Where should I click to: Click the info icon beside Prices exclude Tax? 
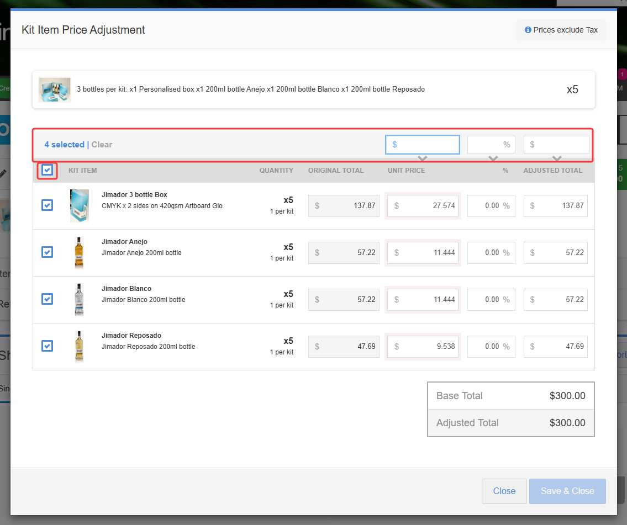point(528,30)
